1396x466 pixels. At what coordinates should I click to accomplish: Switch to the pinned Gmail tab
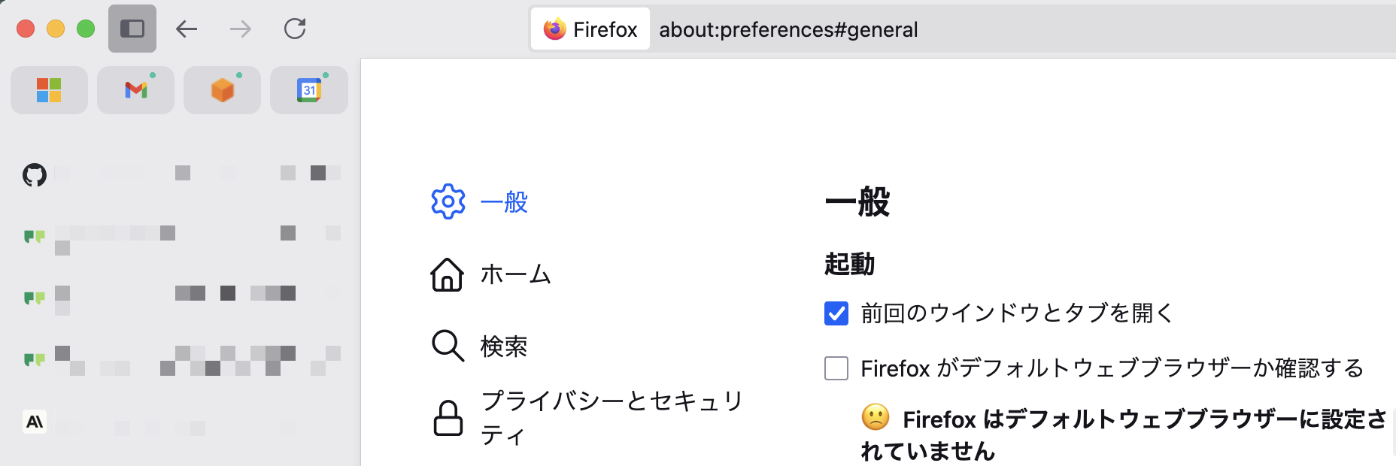pyautogui.click(x=135, y=90)
